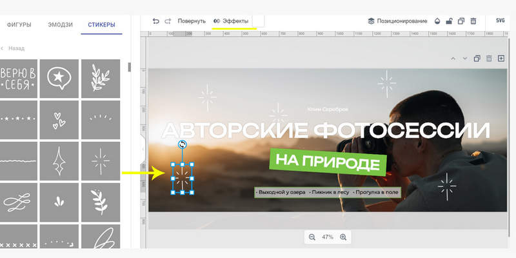
Task: Select the 'Выходной у озера' caption strip
Action: (x=328, y=192)
